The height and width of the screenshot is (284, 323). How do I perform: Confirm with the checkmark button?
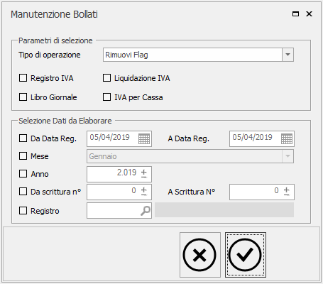(246, 255)
